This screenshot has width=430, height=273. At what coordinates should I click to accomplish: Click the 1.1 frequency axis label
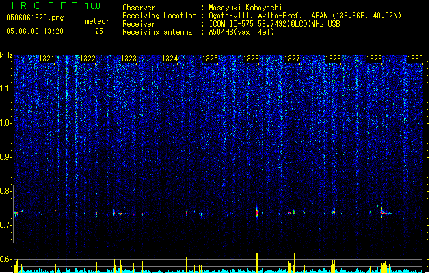click(x=5, y=89)
